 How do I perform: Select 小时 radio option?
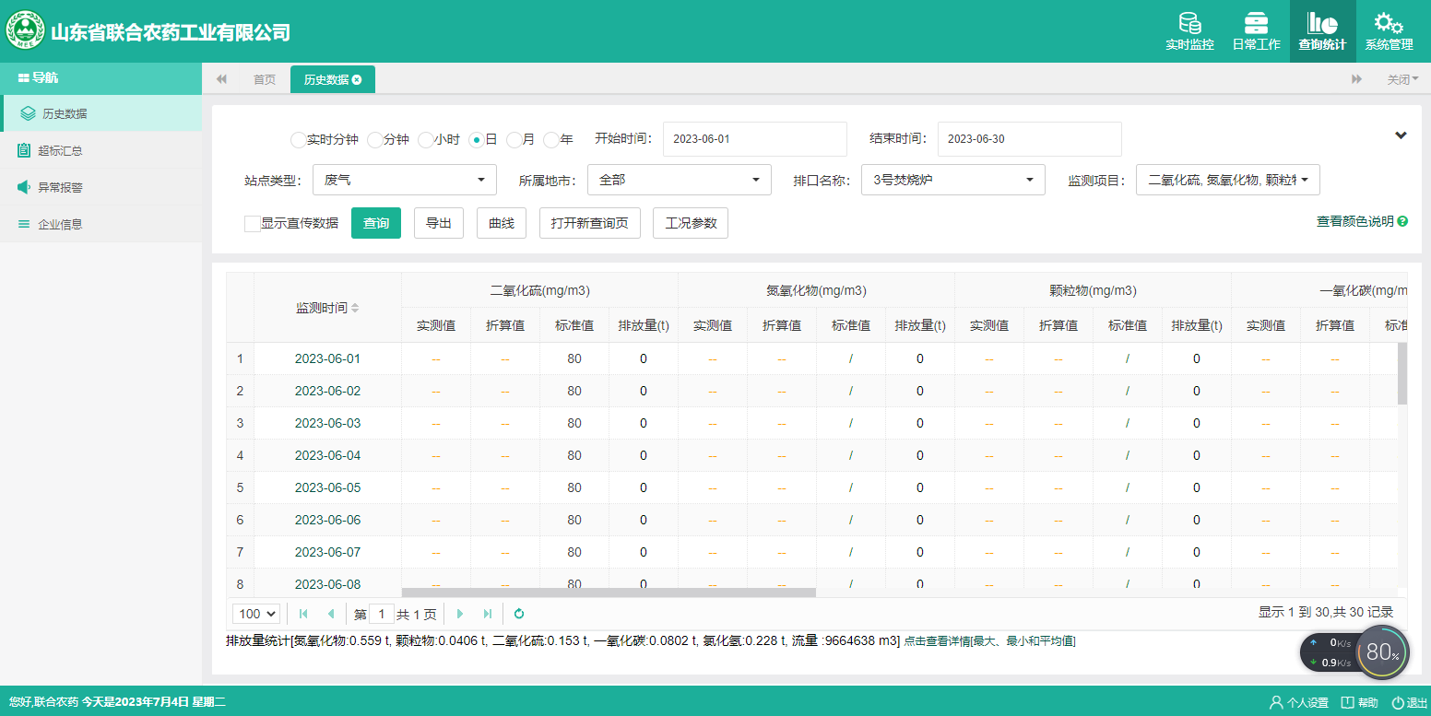[425, 140]
